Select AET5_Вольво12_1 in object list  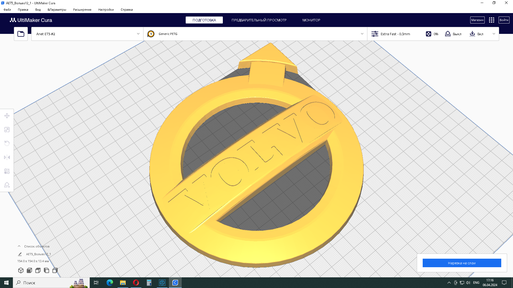[38, 254]
